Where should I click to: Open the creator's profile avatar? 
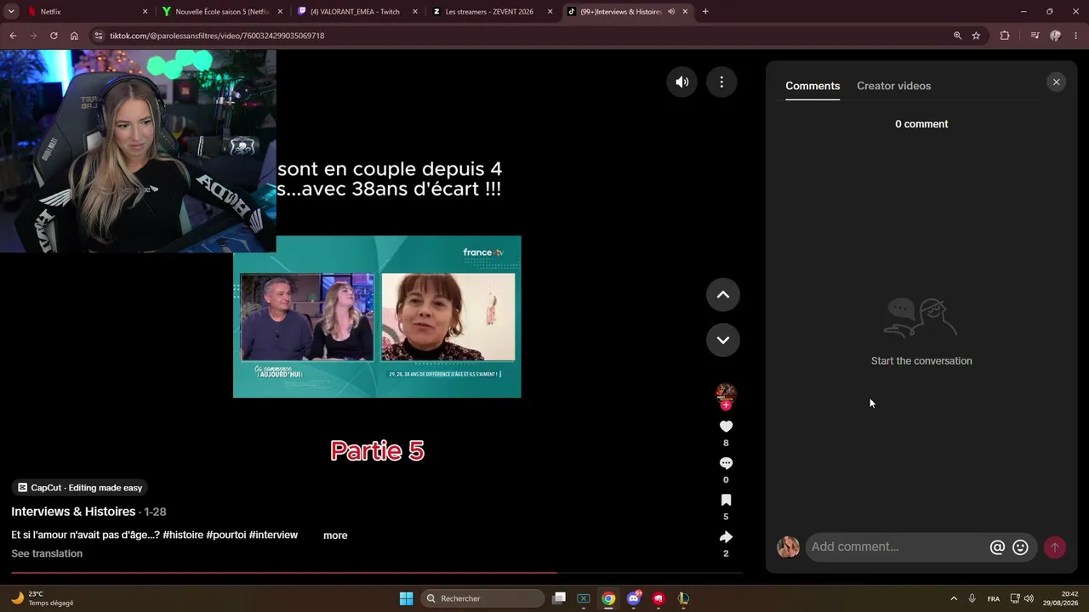tap(726, 394)
